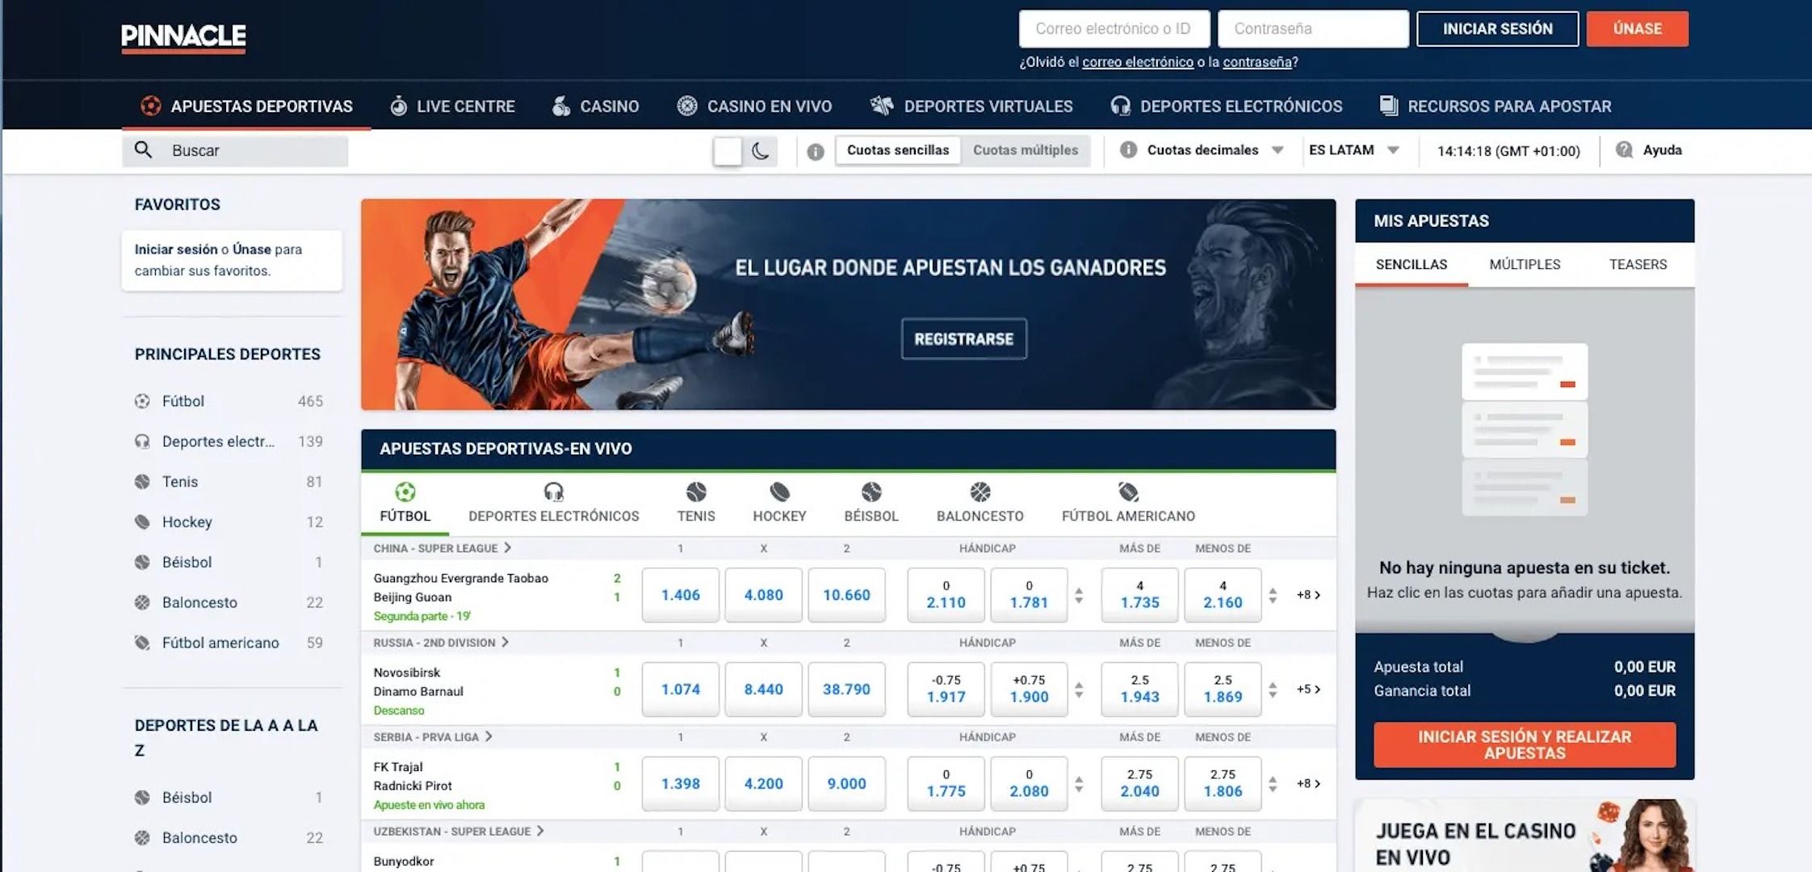
Task: Click the Pinnacle logo
Action: (183, 37)
